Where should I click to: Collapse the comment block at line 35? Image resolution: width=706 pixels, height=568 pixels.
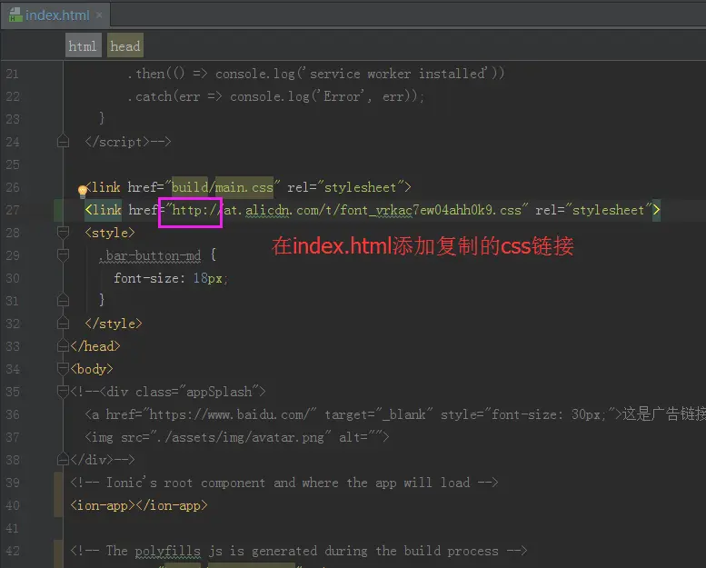[x=63, y=392]
